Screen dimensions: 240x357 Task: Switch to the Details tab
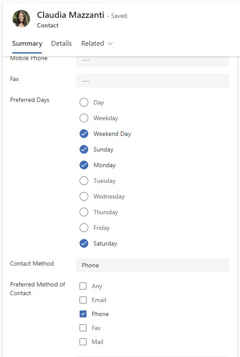[61, 43]
